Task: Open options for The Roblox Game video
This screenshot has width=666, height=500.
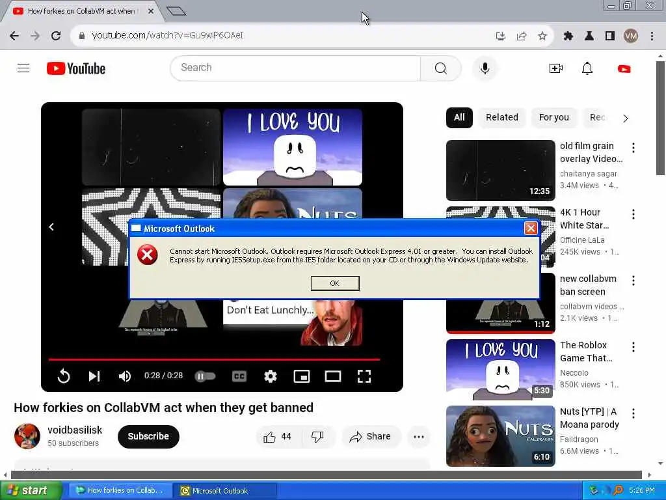Action: pos(633,347)
